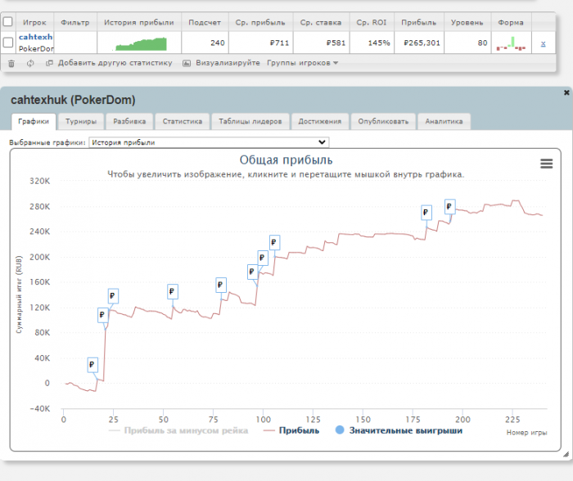Screen dimensions: 573x481
Task: Check the cahtexhuk row checkbox
Action: [7, 42]
